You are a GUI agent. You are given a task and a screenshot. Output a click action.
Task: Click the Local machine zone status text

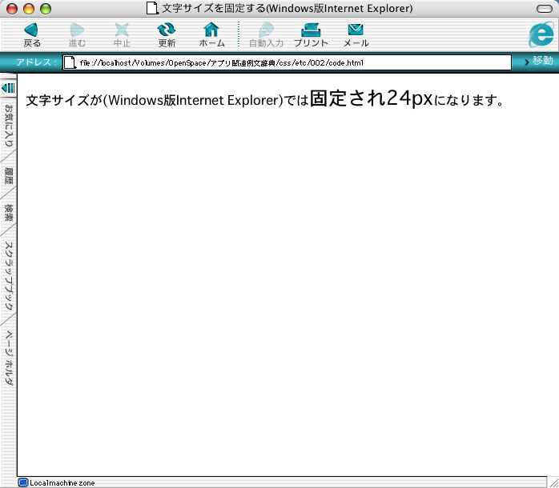(62, 483)
